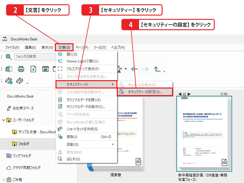The width and height of the screenshot is (244, 183).
Task: Select サンプル文書 - DocuWorks folder
Action: coord(37,132)
